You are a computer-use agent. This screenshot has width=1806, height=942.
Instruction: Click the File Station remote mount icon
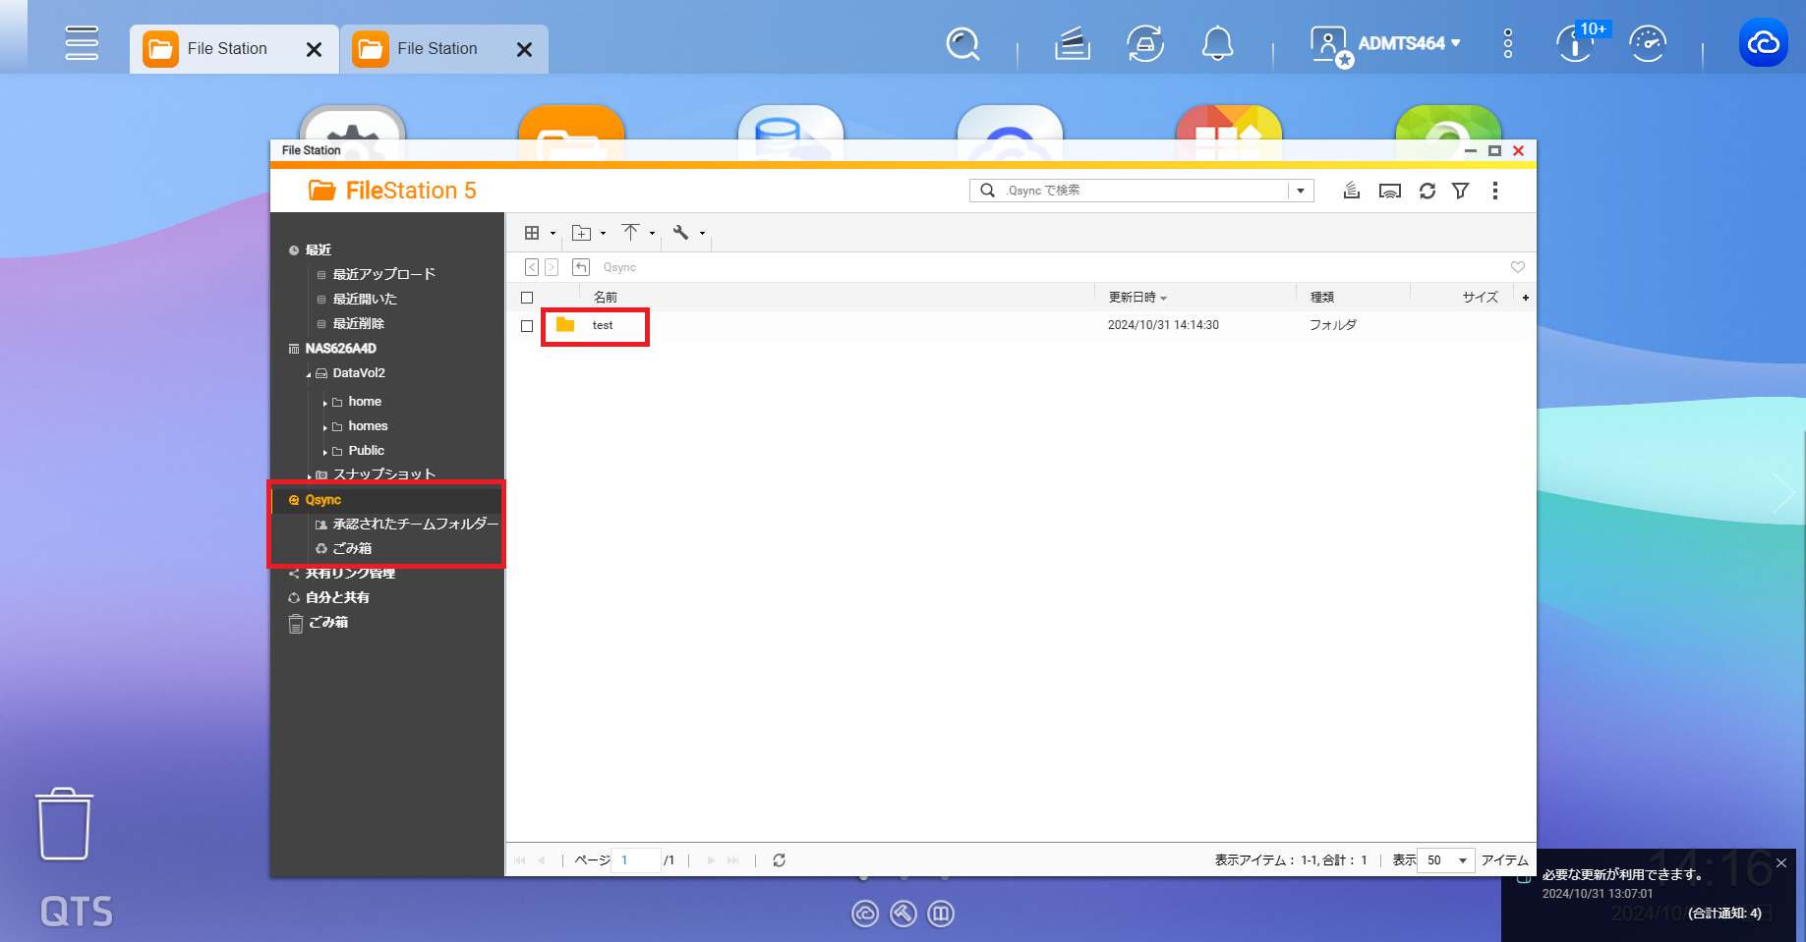coord(1352,191)
